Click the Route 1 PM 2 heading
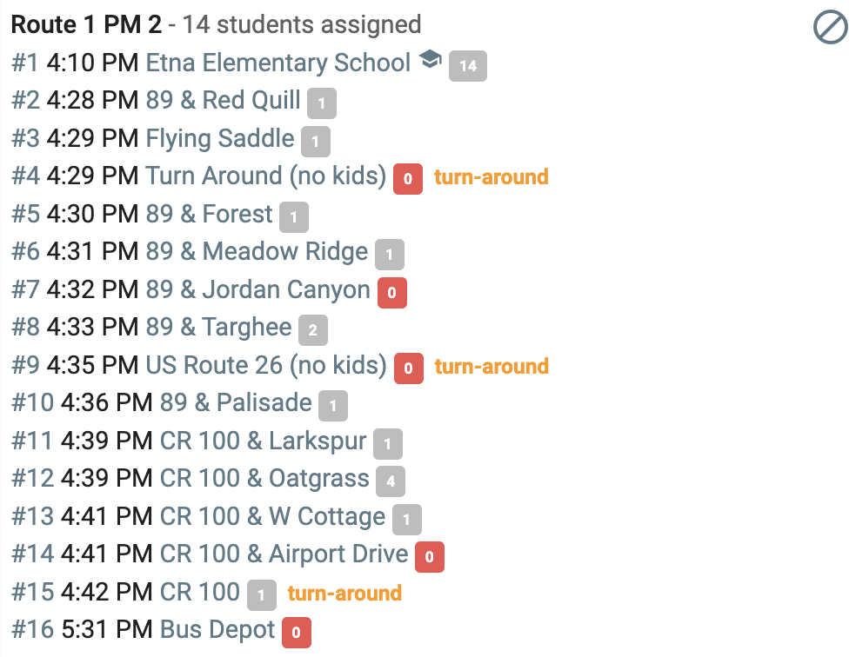The height and width of the screenshot is (657, 856). coord(86,24)
